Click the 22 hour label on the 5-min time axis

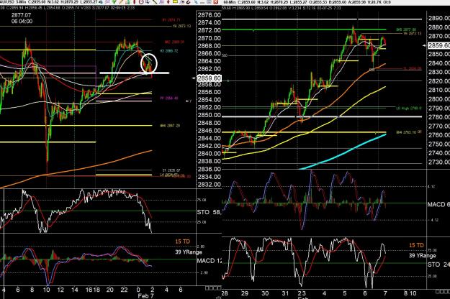coord(124,290)
